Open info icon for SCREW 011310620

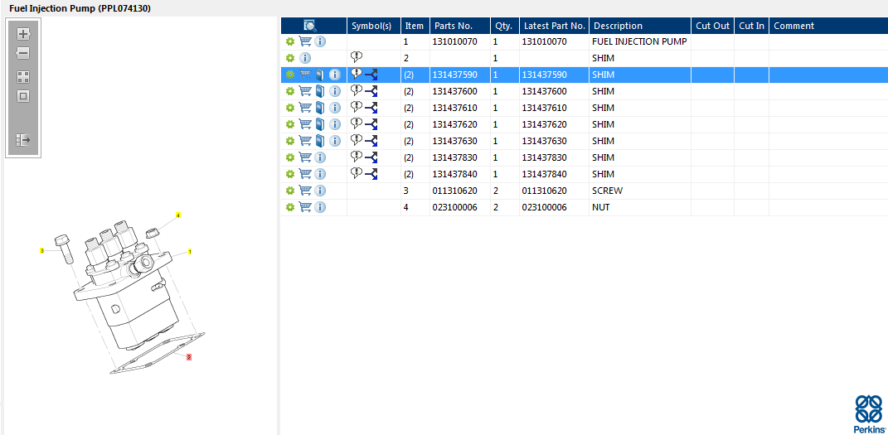click(x=320, y=191)
